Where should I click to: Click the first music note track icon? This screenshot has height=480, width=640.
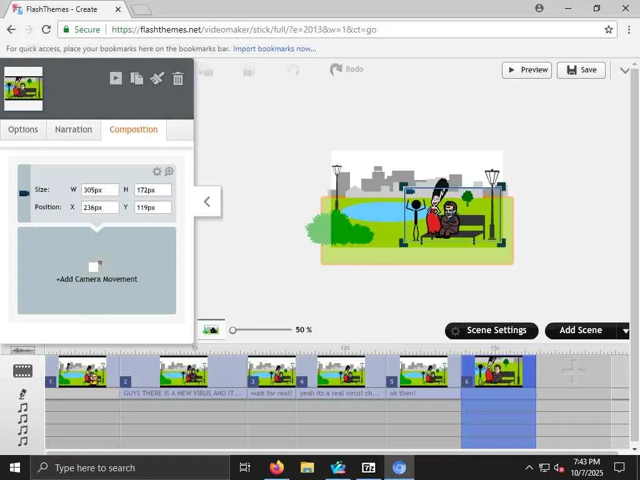click(23, 407)
